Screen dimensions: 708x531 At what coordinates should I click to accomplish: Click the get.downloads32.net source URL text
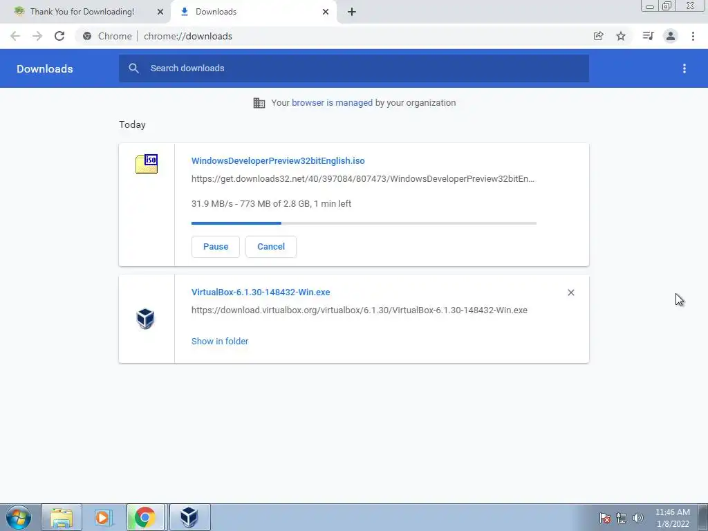coord(362,179)
